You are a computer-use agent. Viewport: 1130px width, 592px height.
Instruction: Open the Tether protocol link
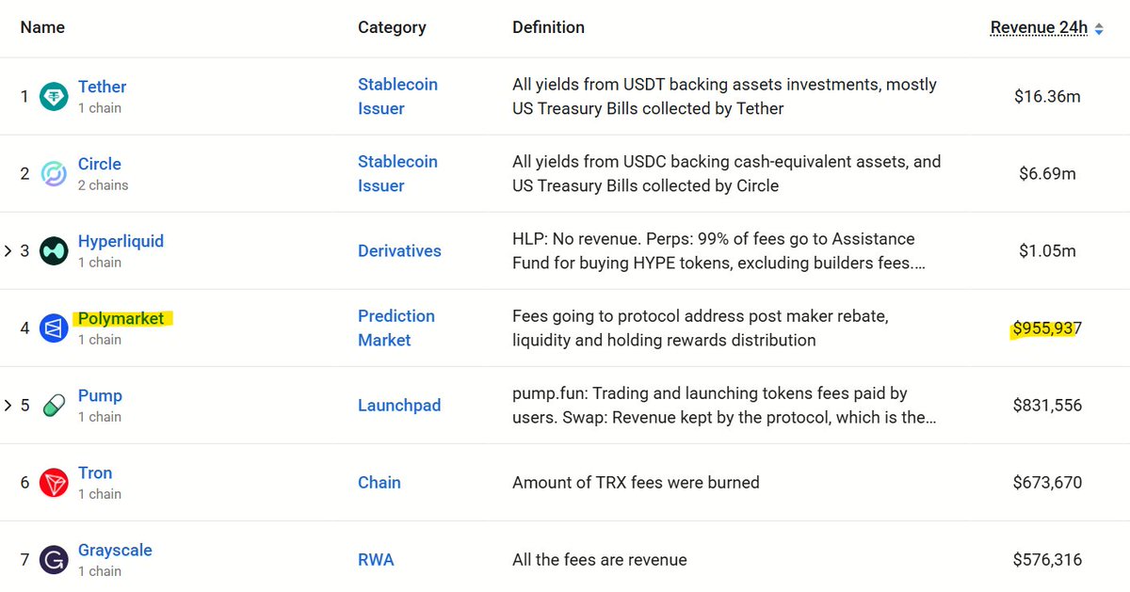[102, 87]
